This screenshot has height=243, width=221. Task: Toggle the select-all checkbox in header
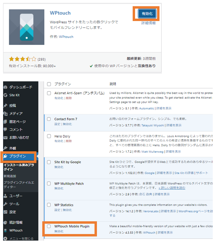point(49,84)
